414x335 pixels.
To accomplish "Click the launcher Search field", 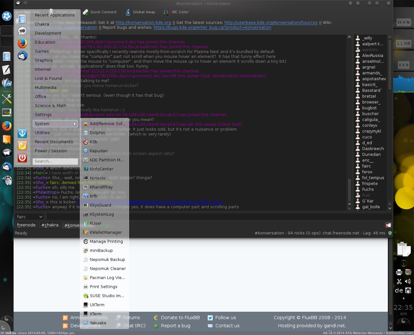I will tap(55, 161).
